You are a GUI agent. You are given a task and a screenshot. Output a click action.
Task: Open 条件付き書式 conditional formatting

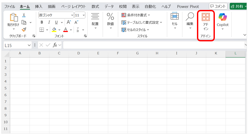point(136,15)
